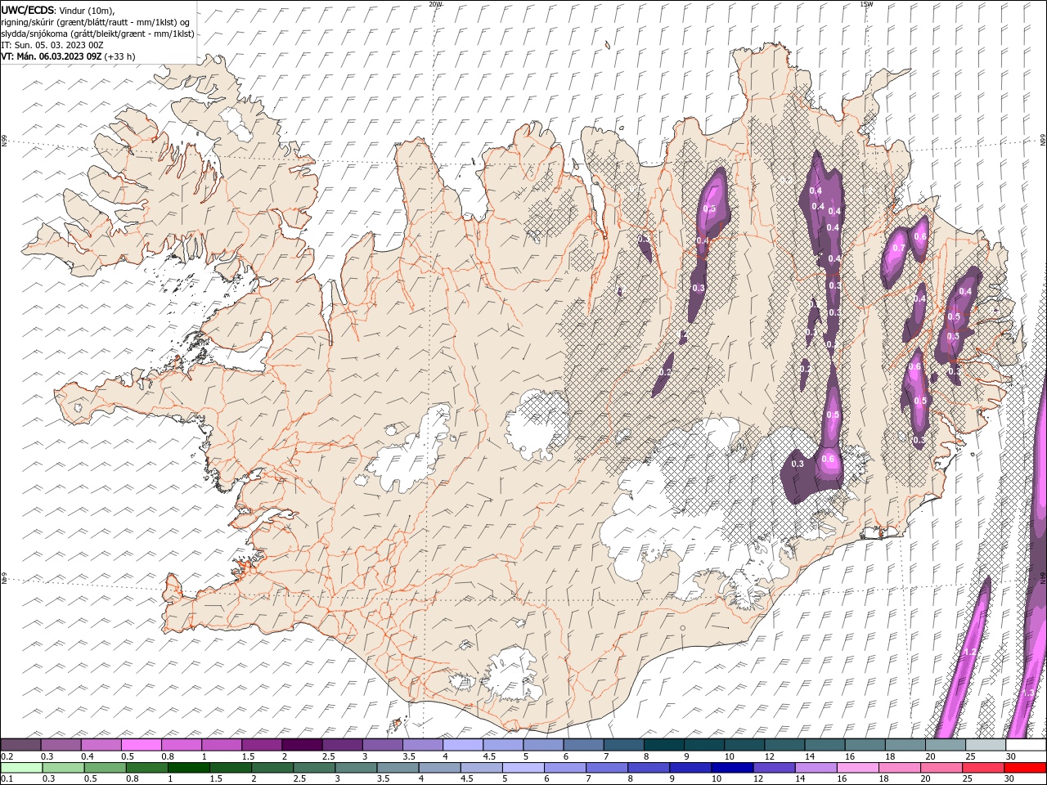Image resolution: width=1047 pixels, height=785 pixels.
Task: Select the 'IT: Sun. 05. 03. 2023 00Z' line
Action: [52, 45]
